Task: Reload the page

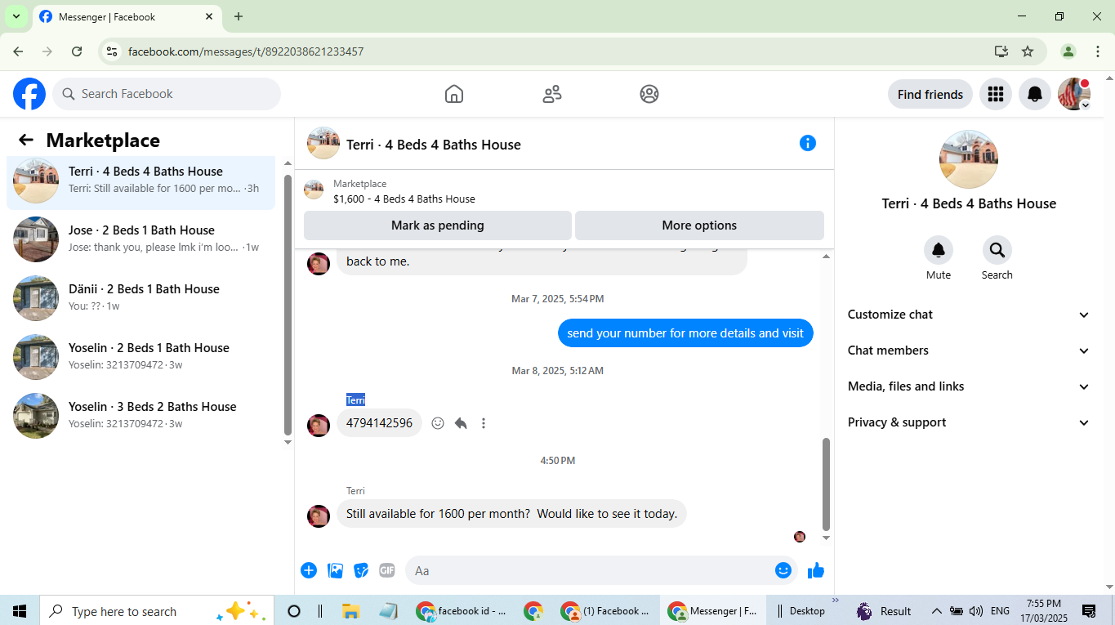Action: 77,51
